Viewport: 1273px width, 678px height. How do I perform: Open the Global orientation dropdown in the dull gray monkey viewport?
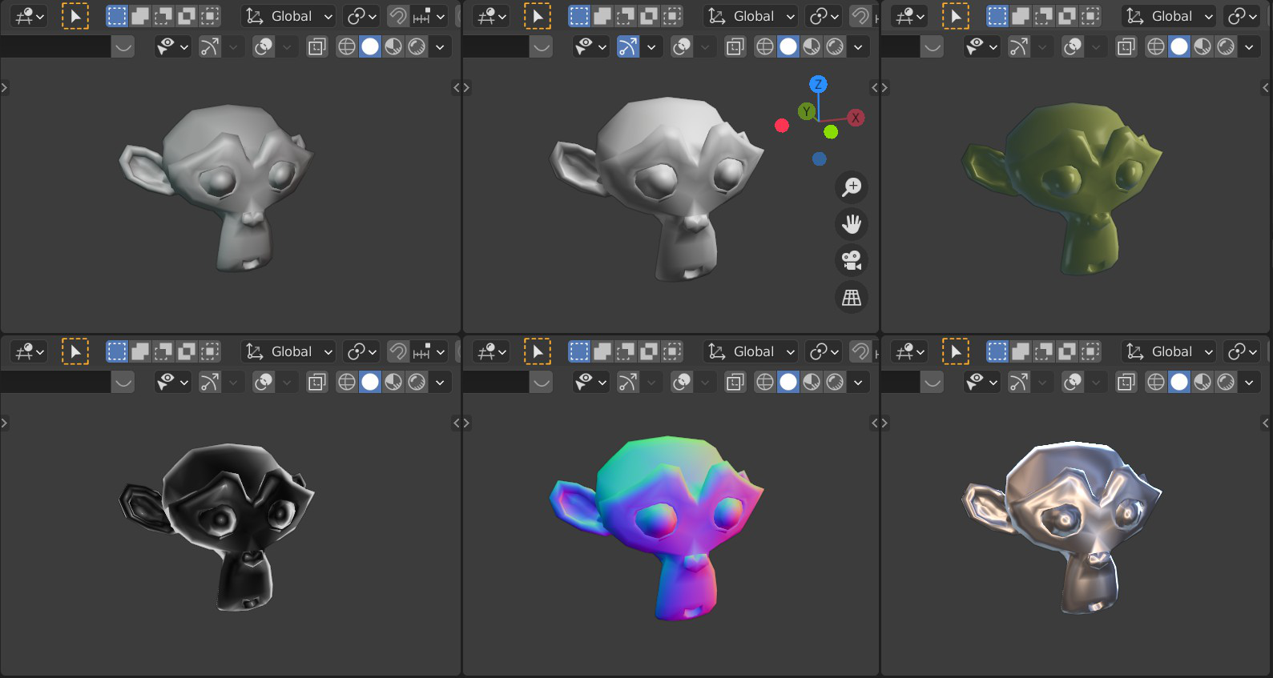289,16
